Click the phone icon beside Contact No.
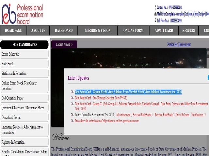The image size is (209, 156). tap(155, 7)
